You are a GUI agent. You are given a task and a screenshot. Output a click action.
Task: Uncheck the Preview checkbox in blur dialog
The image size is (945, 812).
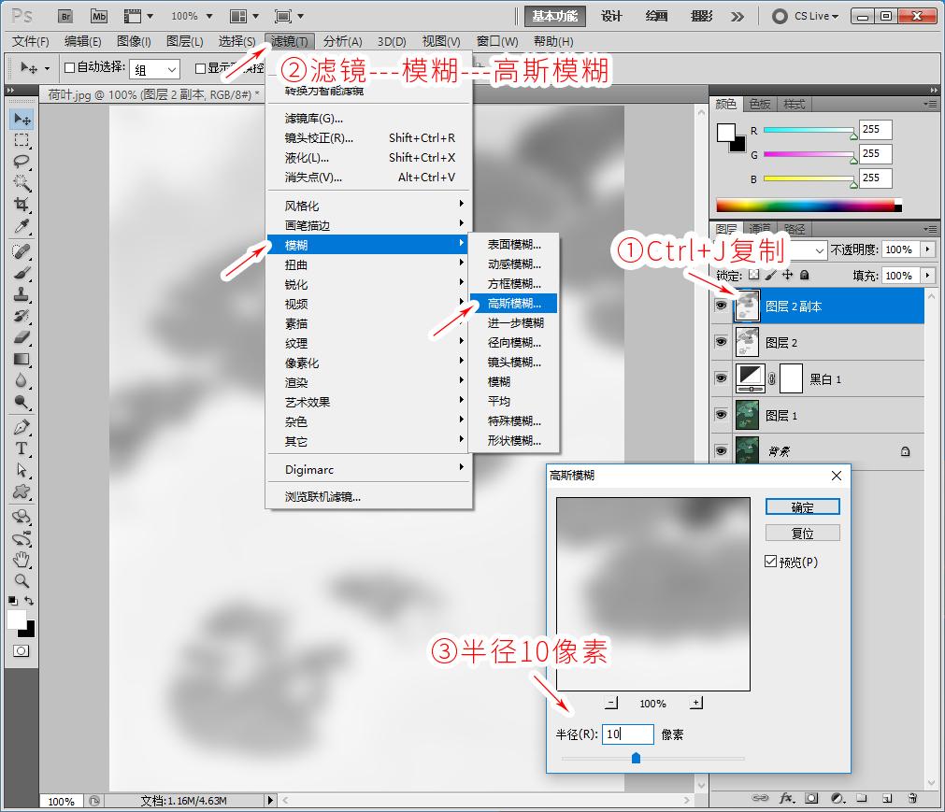[770, 562]
